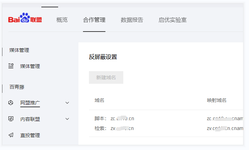Click the 媒体管理 list icon
Screen dimensions: 249x150
point(11,66)
